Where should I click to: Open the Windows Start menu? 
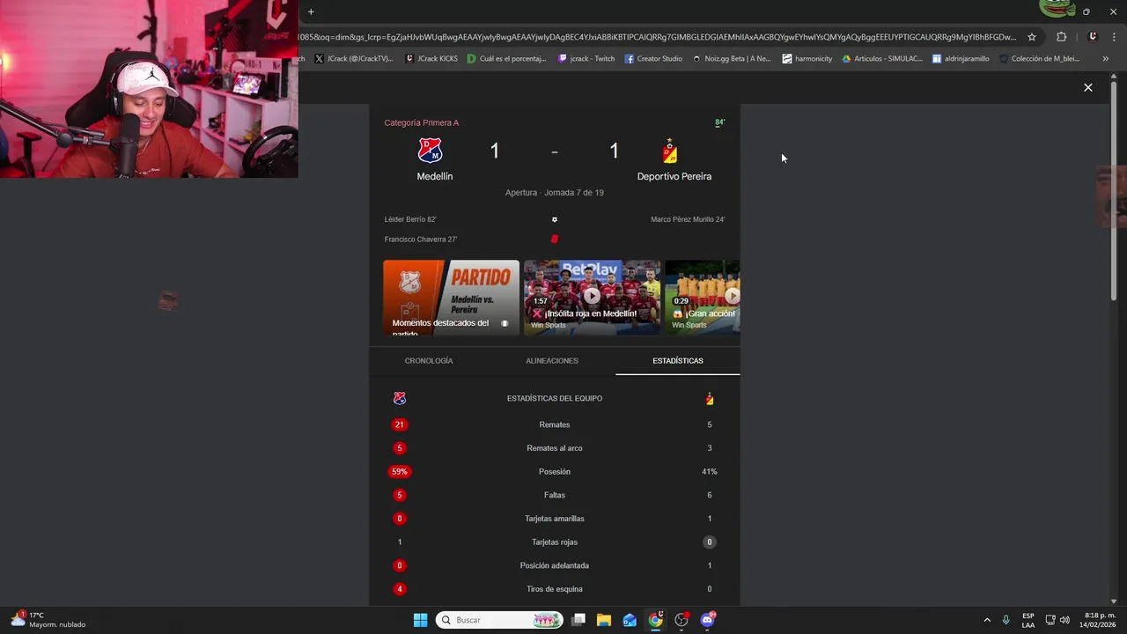pyautogui.click(x=421, y=620)
